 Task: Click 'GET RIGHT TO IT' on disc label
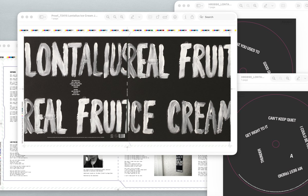point(256,131)
